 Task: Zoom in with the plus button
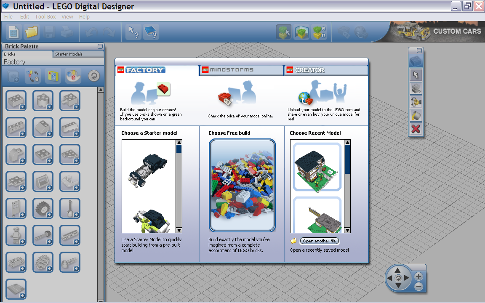coord(418,276)
